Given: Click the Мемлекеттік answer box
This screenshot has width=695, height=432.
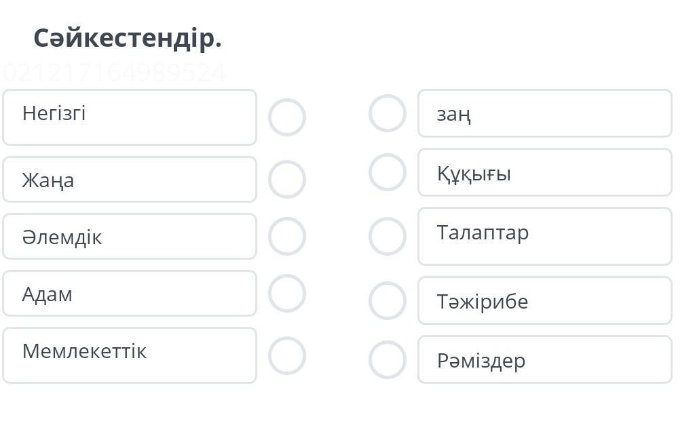Looking at the screenshot, I should point(130,355).
